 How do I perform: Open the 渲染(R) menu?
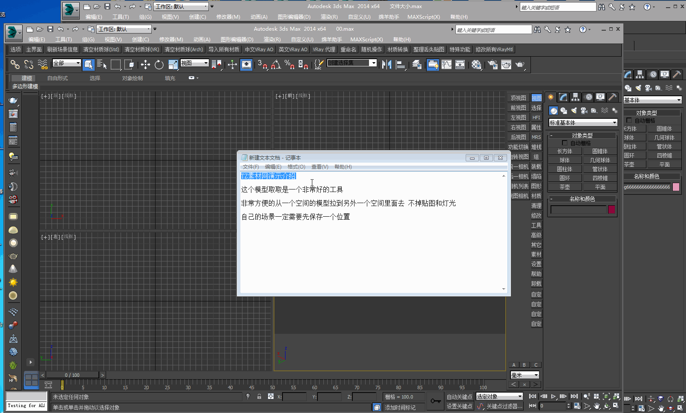272,40
